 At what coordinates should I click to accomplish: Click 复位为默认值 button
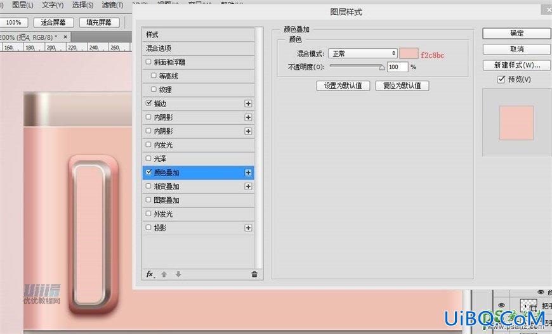pos(402,86)
